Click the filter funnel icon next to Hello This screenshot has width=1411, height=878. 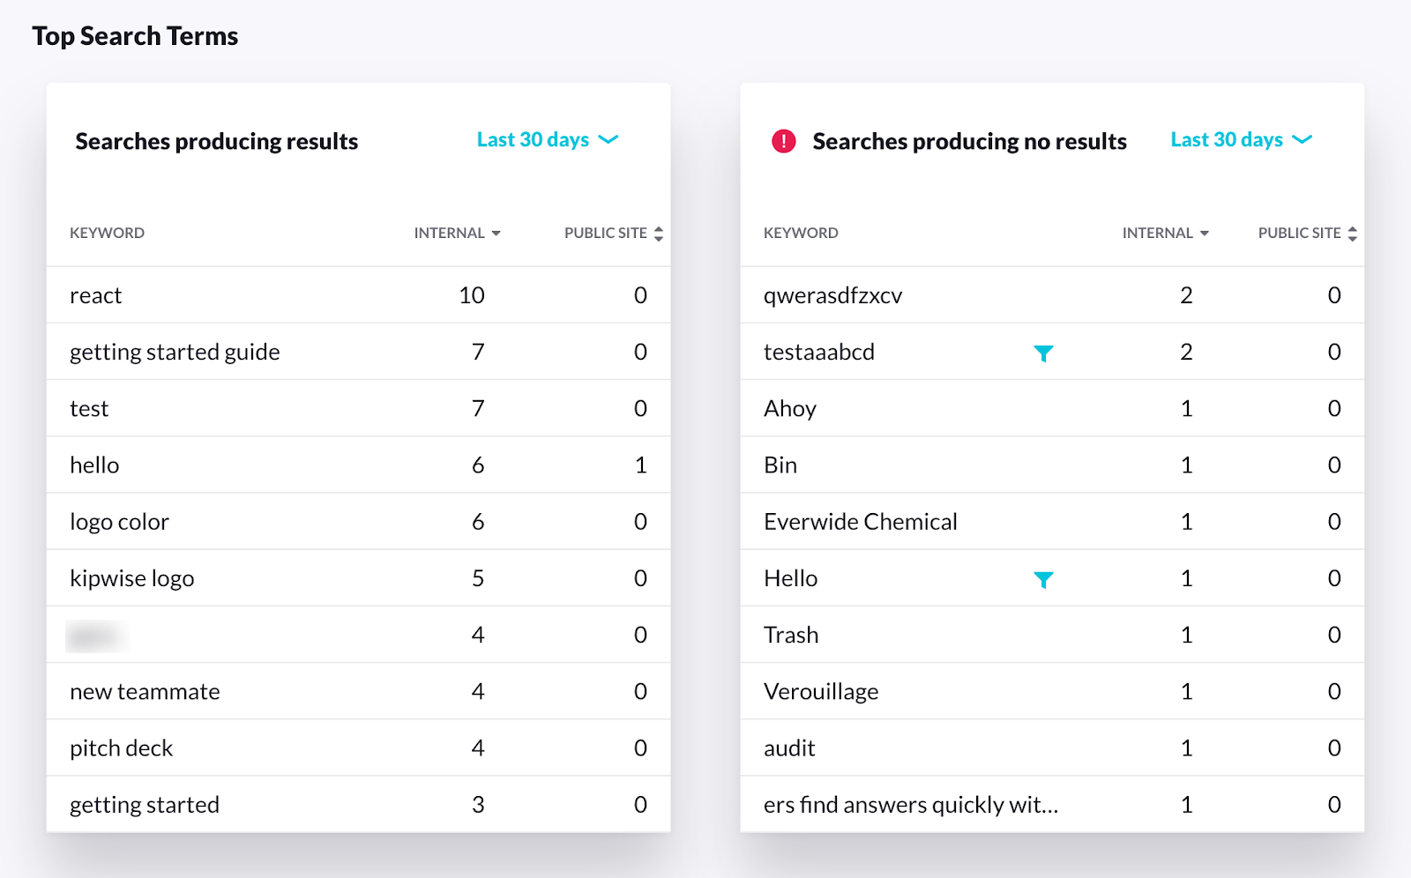coord(1044,579)
